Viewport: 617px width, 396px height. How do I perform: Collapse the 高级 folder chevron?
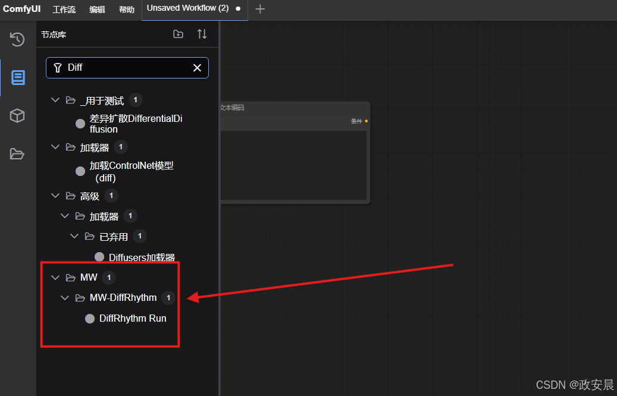tap(55, 196)
